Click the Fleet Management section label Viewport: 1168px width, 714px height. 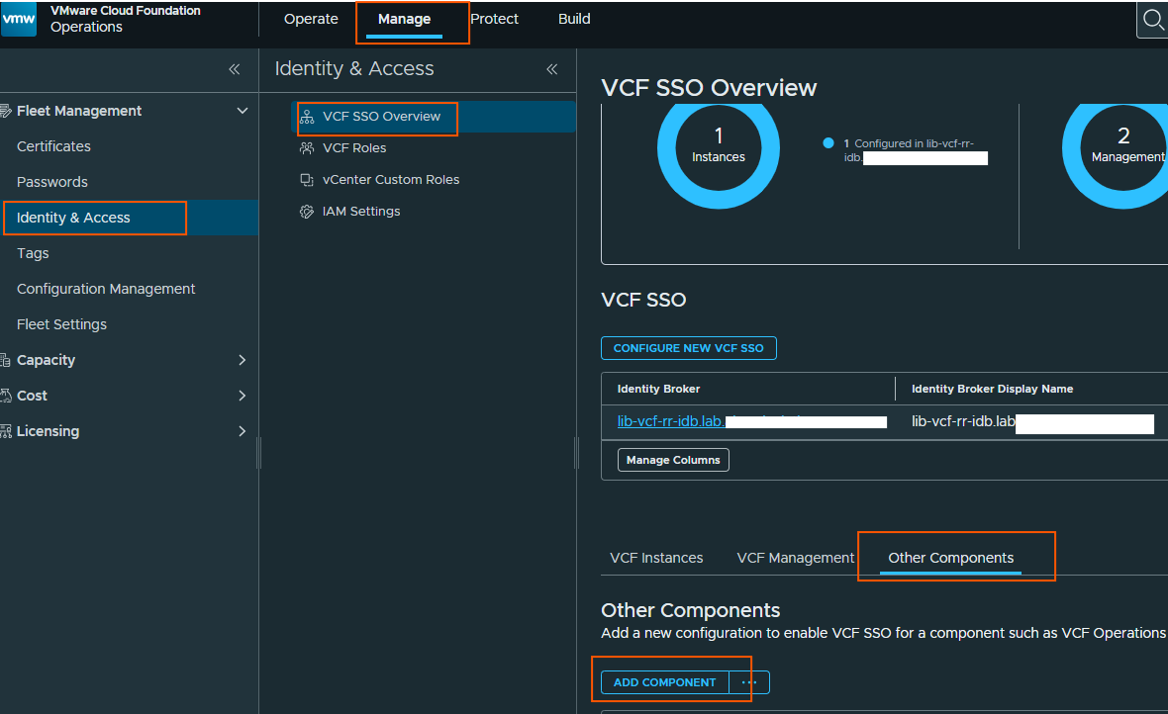pyautogui.click(x=79, y=111)
